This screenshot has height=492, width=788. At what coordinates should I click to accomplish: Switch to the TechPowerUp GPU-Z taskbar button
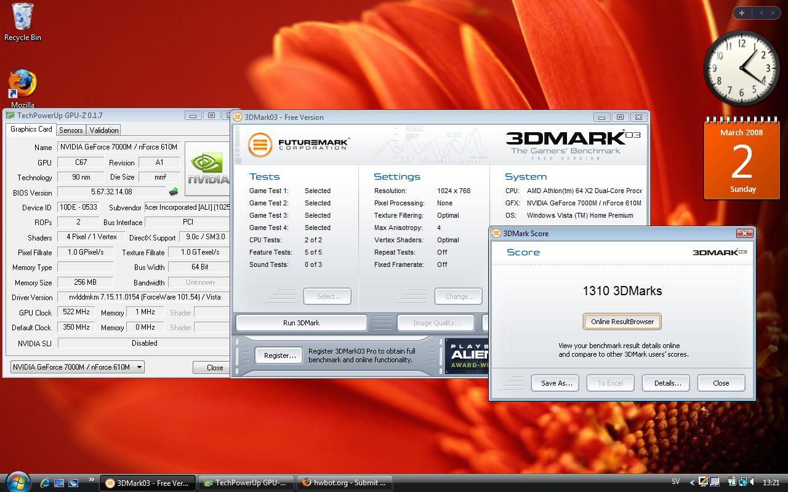246,483
